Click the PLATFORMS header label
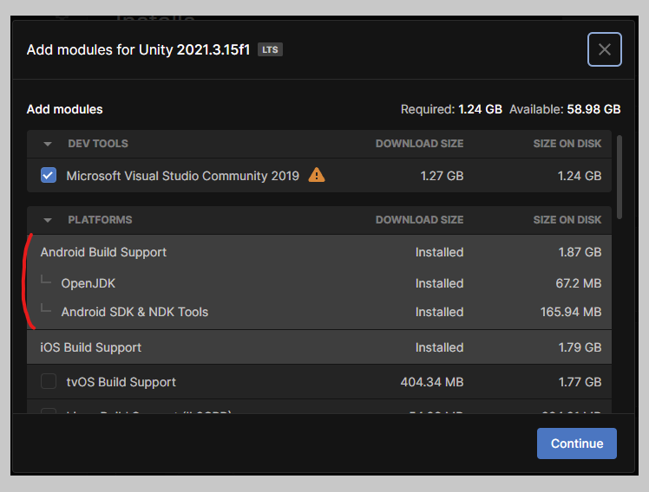649x492 pixels. (100, 220)
